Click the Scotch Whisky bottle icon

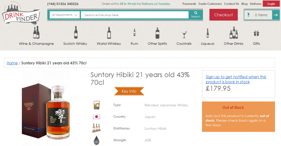click(x=75, y=32)
